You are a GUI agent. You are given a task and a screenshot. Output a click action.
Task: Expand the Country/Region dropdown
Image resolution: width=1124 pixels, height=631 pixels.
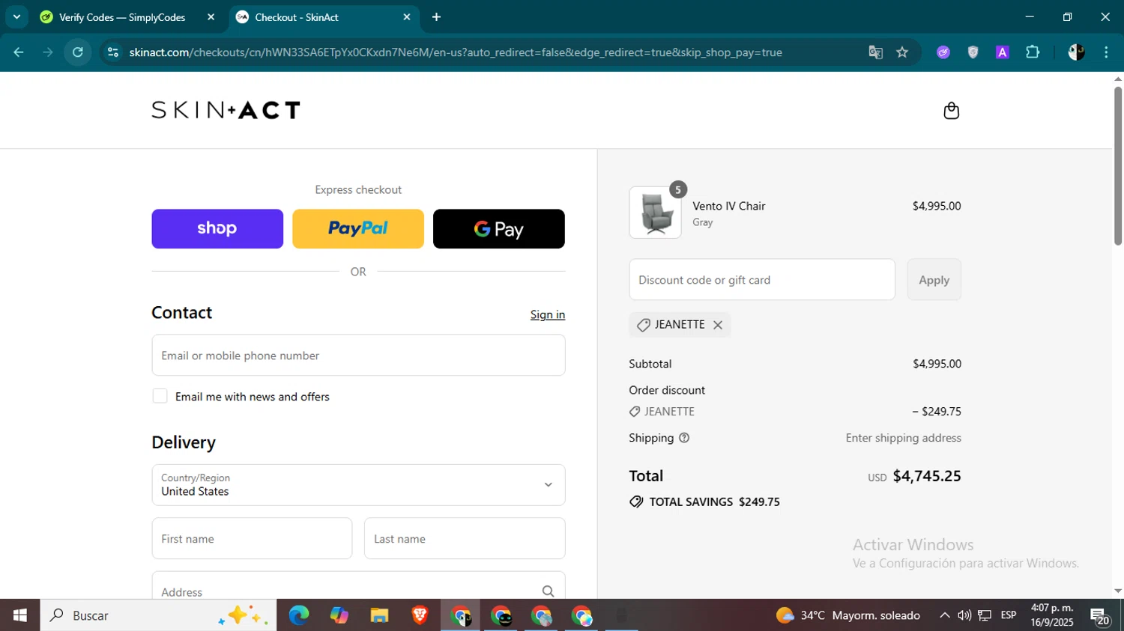point(358,485)
